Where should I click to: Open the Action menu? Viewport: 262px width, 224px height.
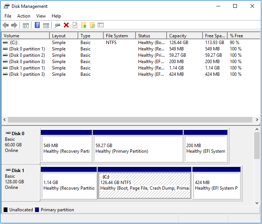[24, 16]
